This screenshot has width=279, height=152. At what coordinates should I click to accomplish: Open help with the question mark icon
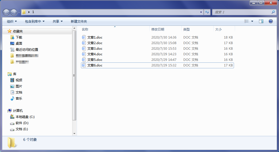271,21
